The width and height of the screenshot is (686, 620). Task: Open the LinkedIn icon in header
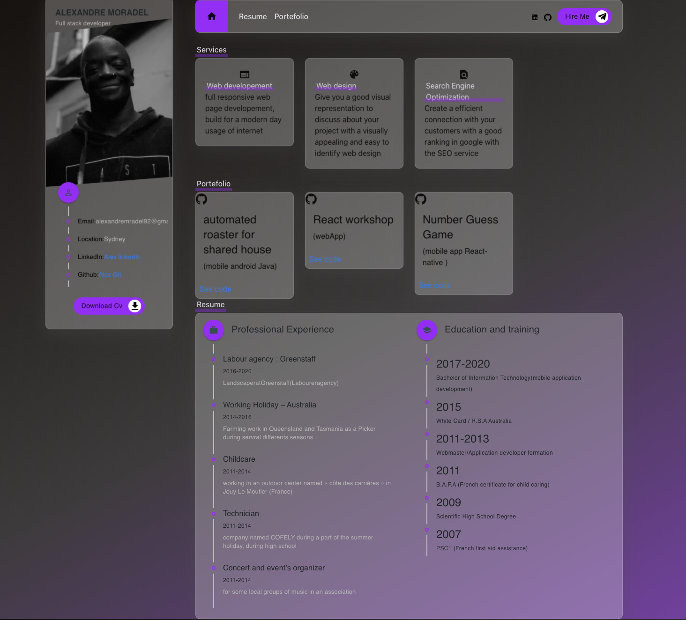[535, 17]
